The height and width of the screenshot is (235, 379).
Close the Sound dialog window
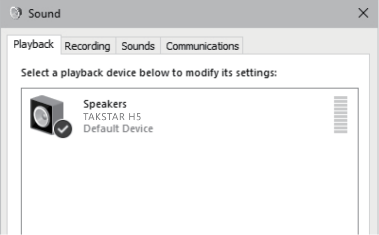point(363,13)
